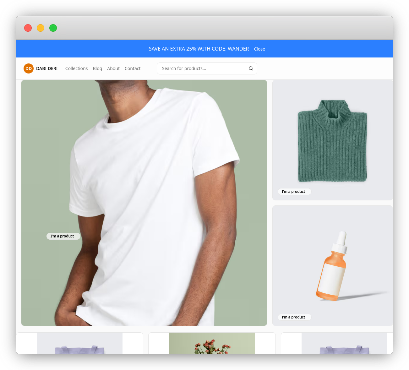Click the orange DD logo icon
Screen dimensions: 409x370
point(28,68)
